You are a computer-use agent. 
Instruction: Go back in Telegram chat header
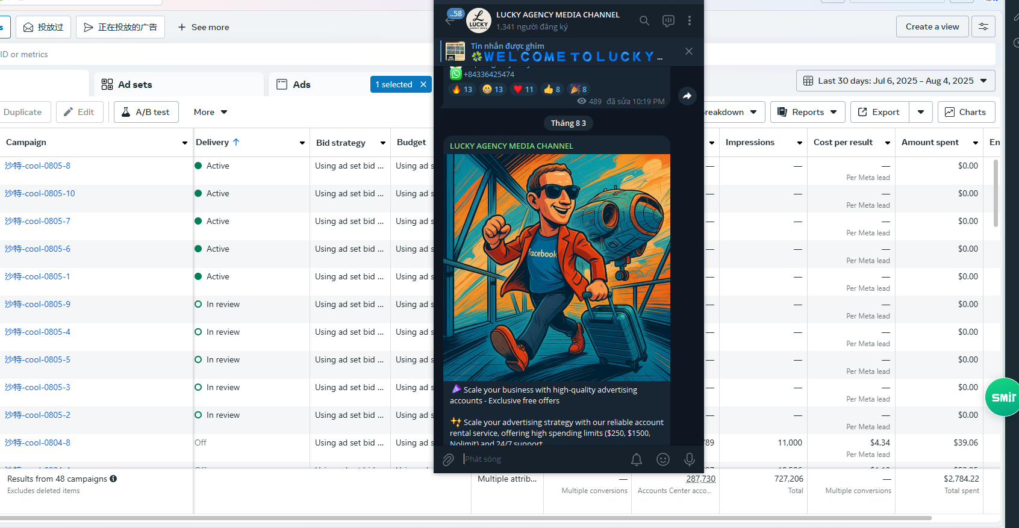point(450,20)
